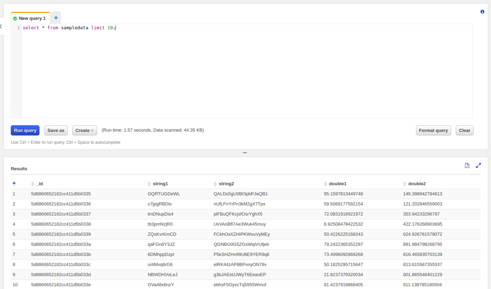Click the green success checkmark on New query 1
Screen dimensions: 491x289
(x=15, y=18)
